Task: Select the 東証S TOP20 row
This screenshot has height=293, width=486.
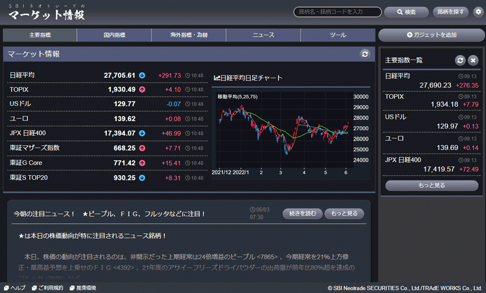Action: coord(107,178)
